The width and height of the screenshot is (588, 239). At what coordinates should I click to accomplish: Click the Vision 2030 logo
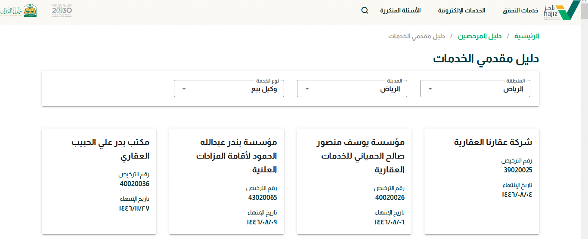(62, 10)
